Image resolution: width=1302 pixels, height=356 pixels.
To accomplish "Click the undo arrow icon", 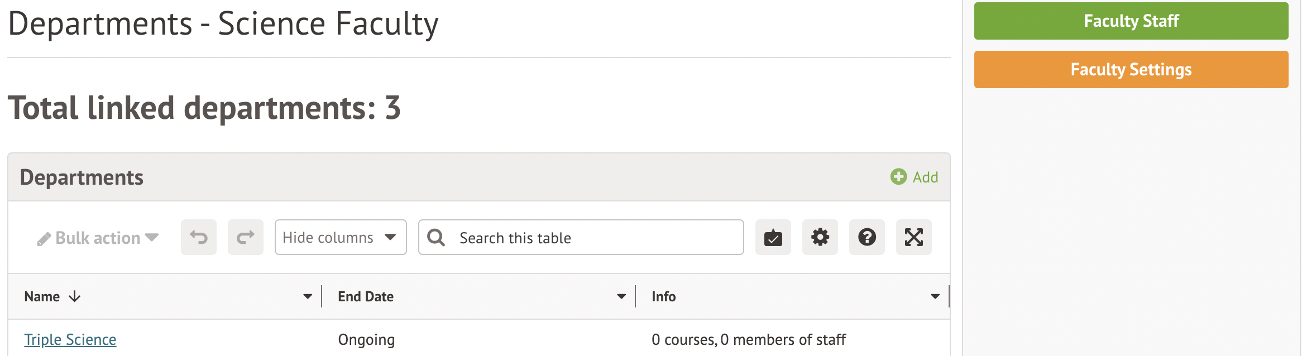I will click(x=198, y=238).
